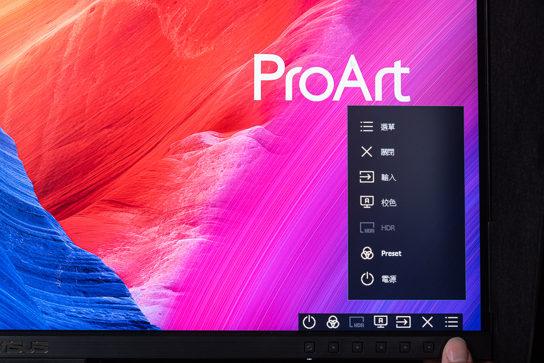This screenshot has height=363, width=544.
Task: Click the X close icon in bottom bar
Action: point(428,322)
